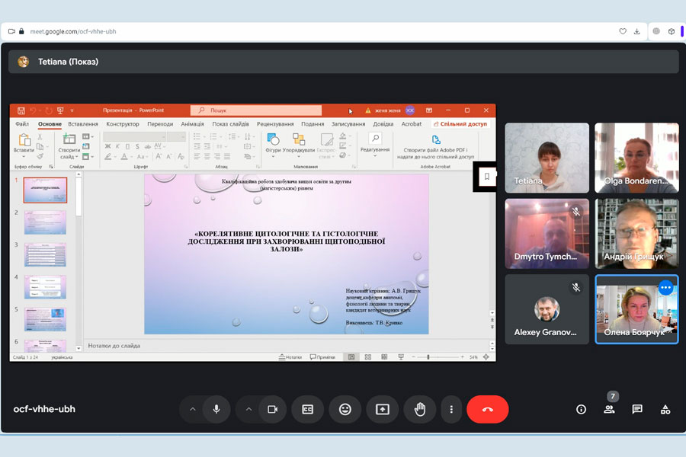This screenshot has height=457, width=686.
Task: Open emoji reactions button
Action: coord(345,409)
